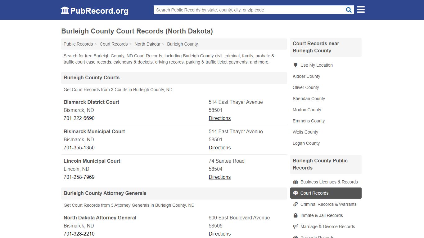The image size is (424, 238).
Task: Click the Business Licenses briefcase icon
Action: (x=295, y=182)
